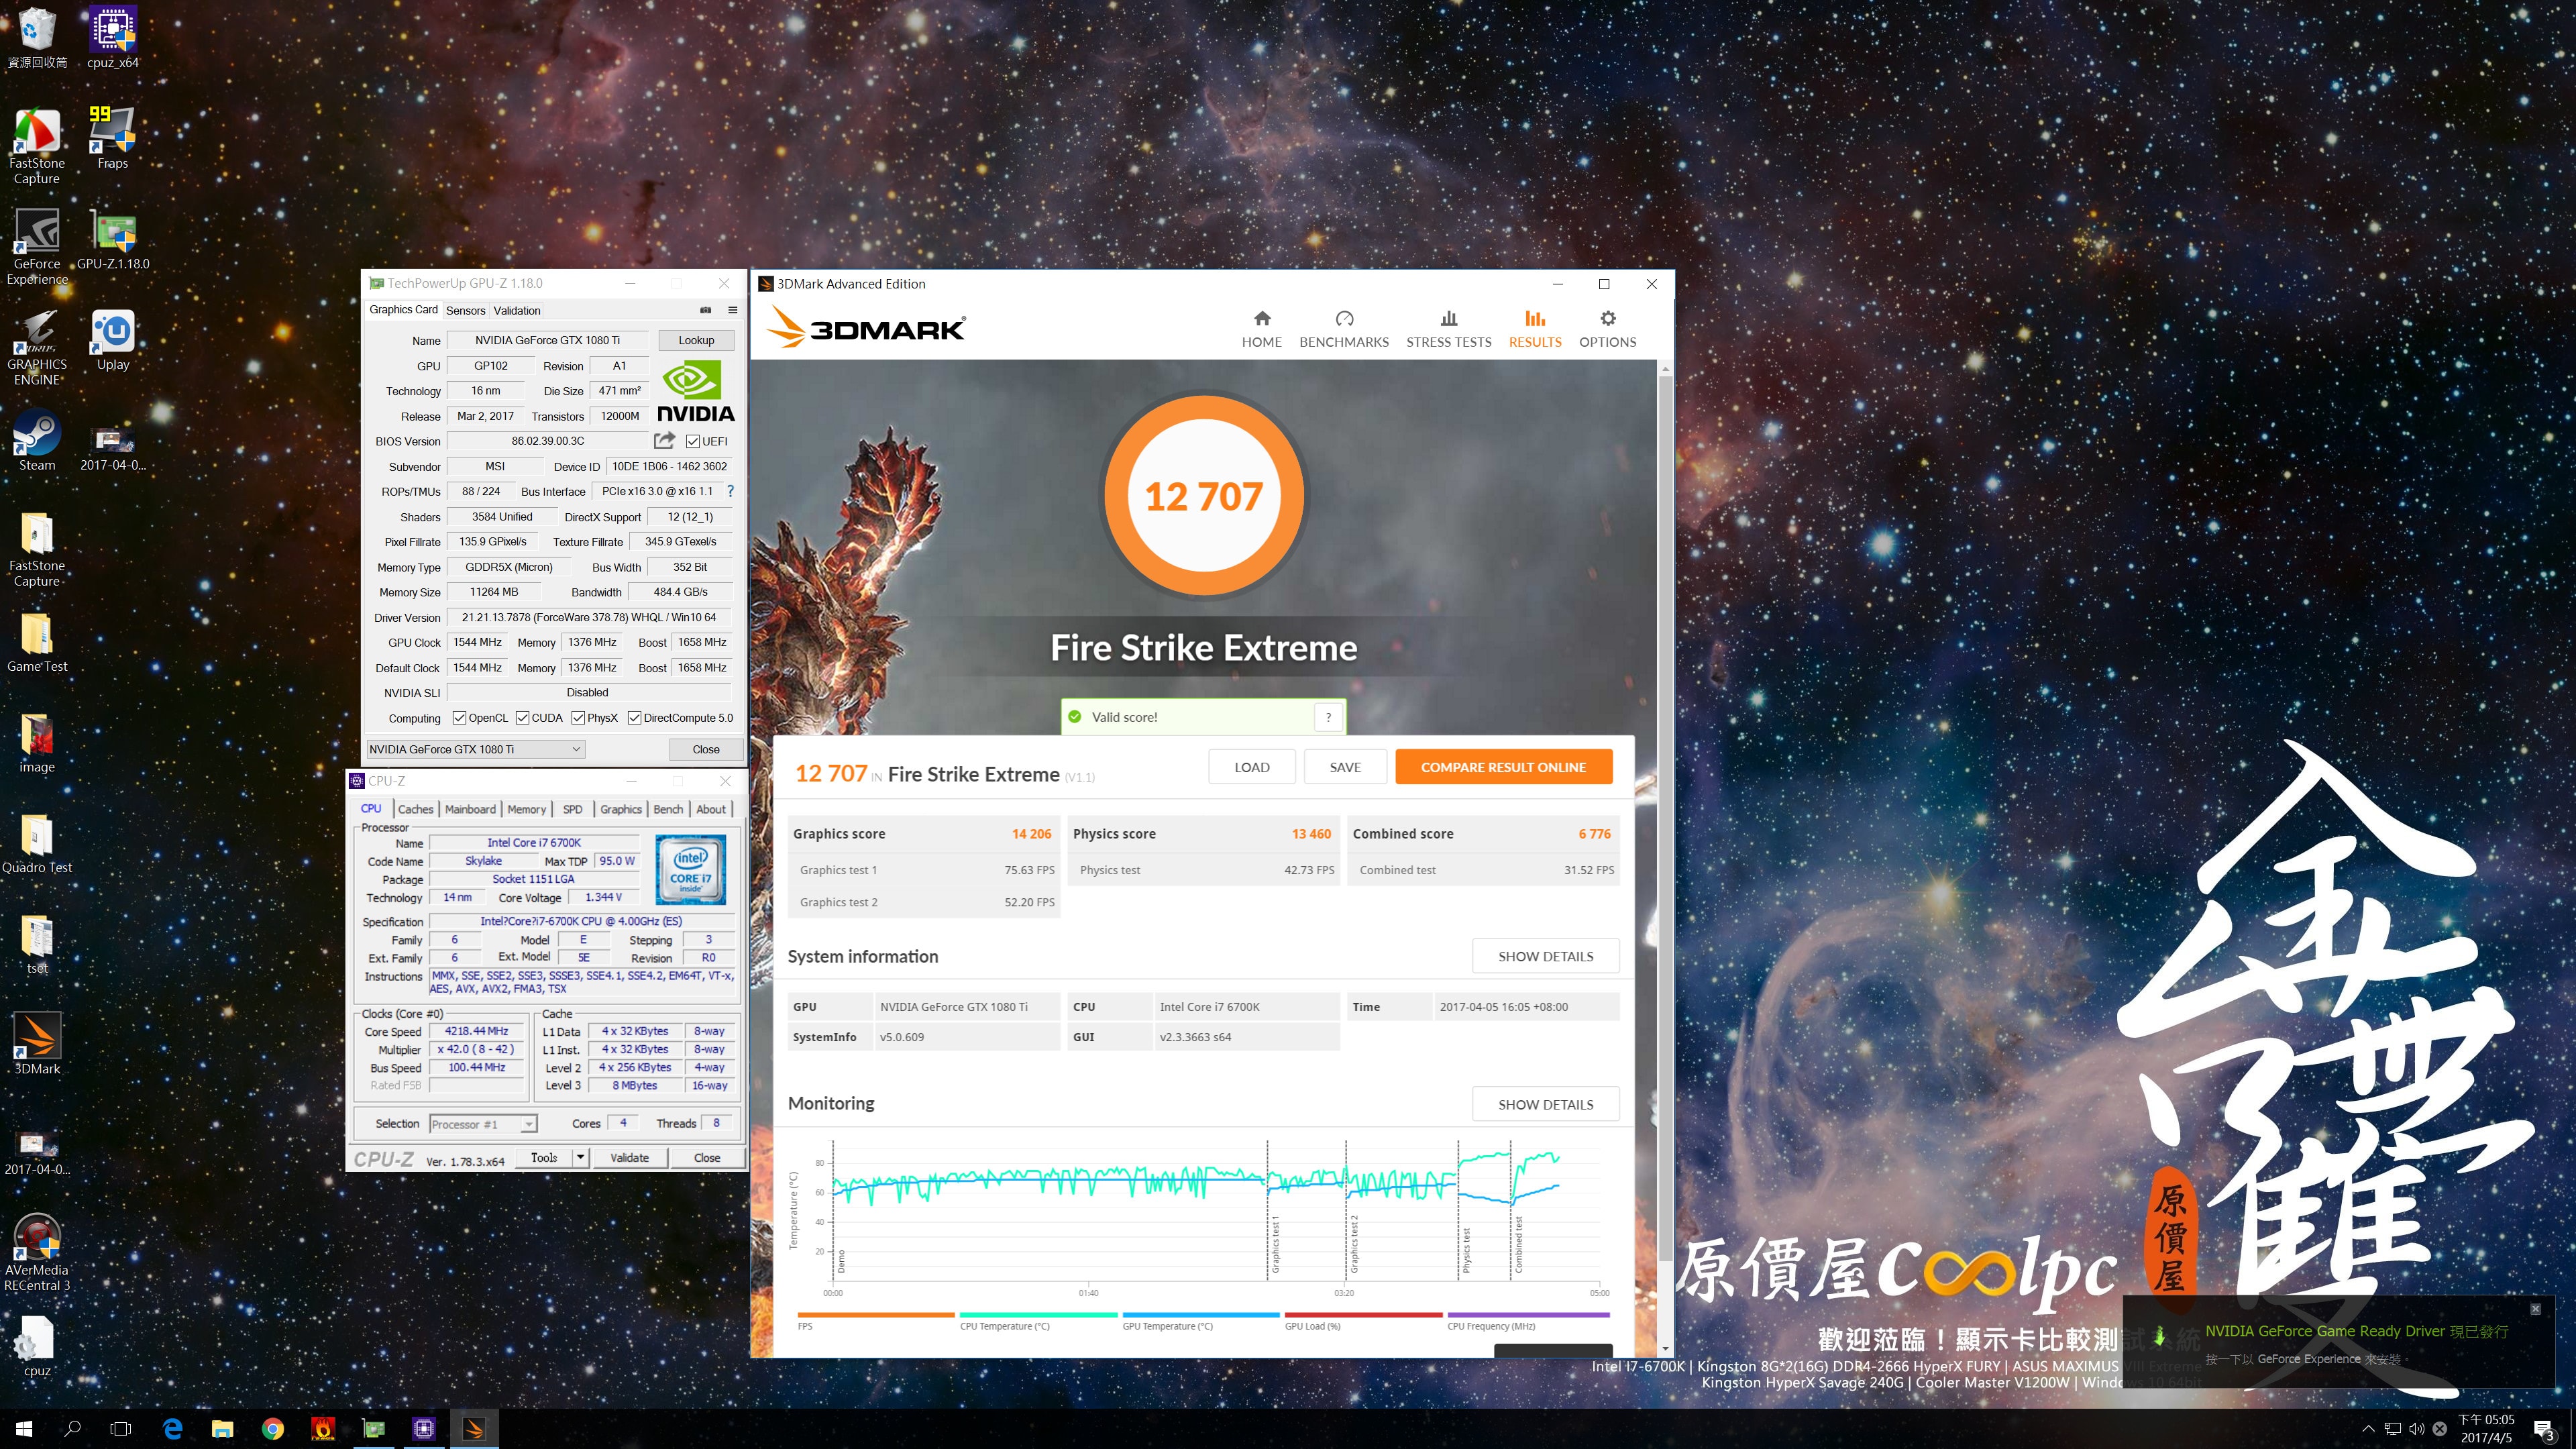Switch to the Bench tab in CPU-Z
The image size is (2576, 1449).
[x=668, y=809]
